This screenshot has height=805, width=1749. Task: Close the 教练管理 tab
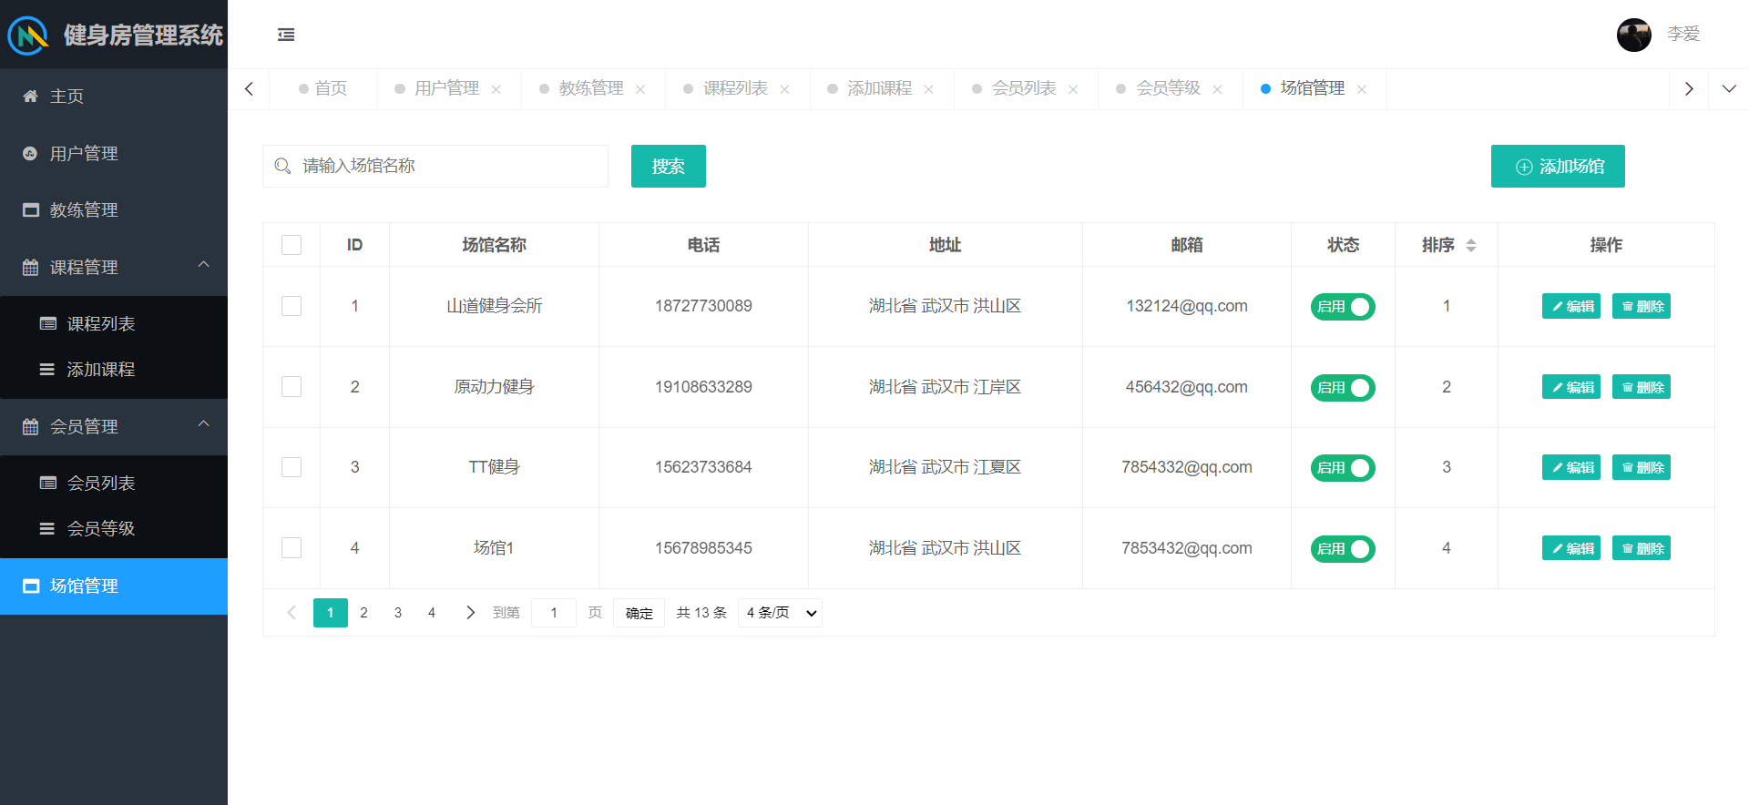(640, 89)
